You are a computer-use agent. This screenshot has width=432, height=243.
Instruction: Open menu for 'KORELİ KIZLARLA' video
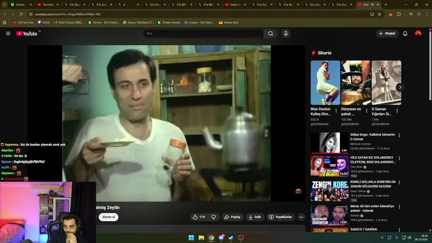(399, 182)
